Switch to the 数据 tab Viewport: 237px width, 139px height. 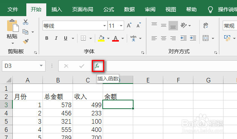[x=129, y=9]
